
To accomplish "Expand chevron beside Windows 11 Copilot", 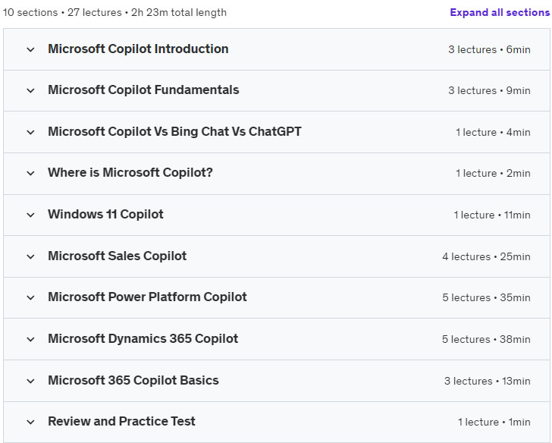I will tap(30, 215).
